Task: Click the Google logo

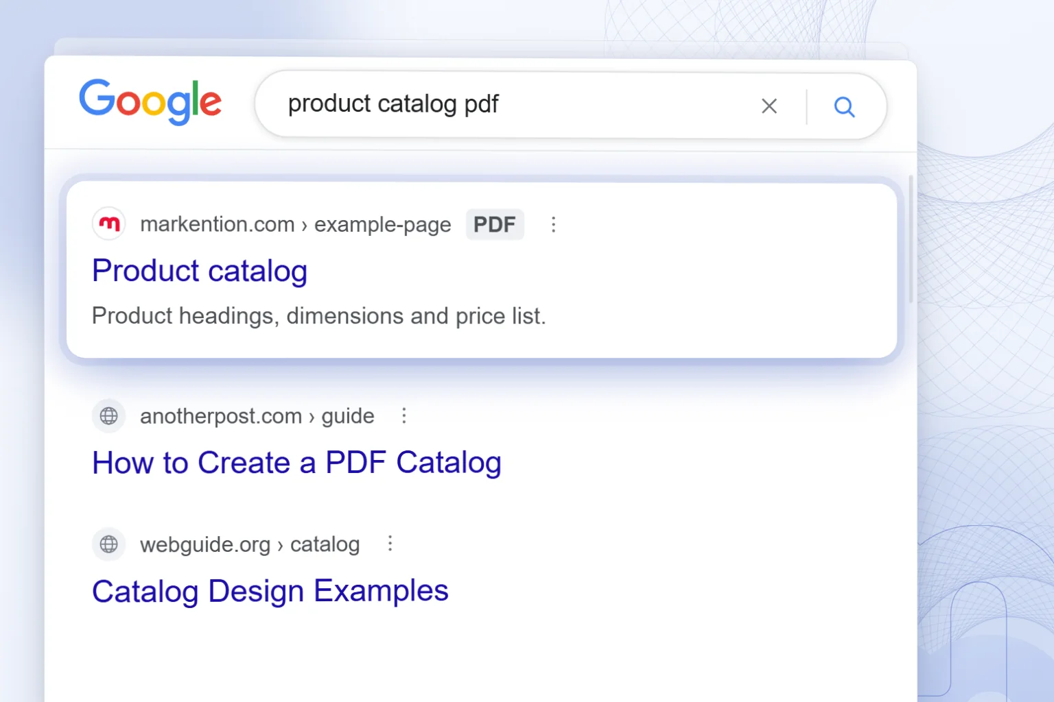Action: [x=150, y=101]
